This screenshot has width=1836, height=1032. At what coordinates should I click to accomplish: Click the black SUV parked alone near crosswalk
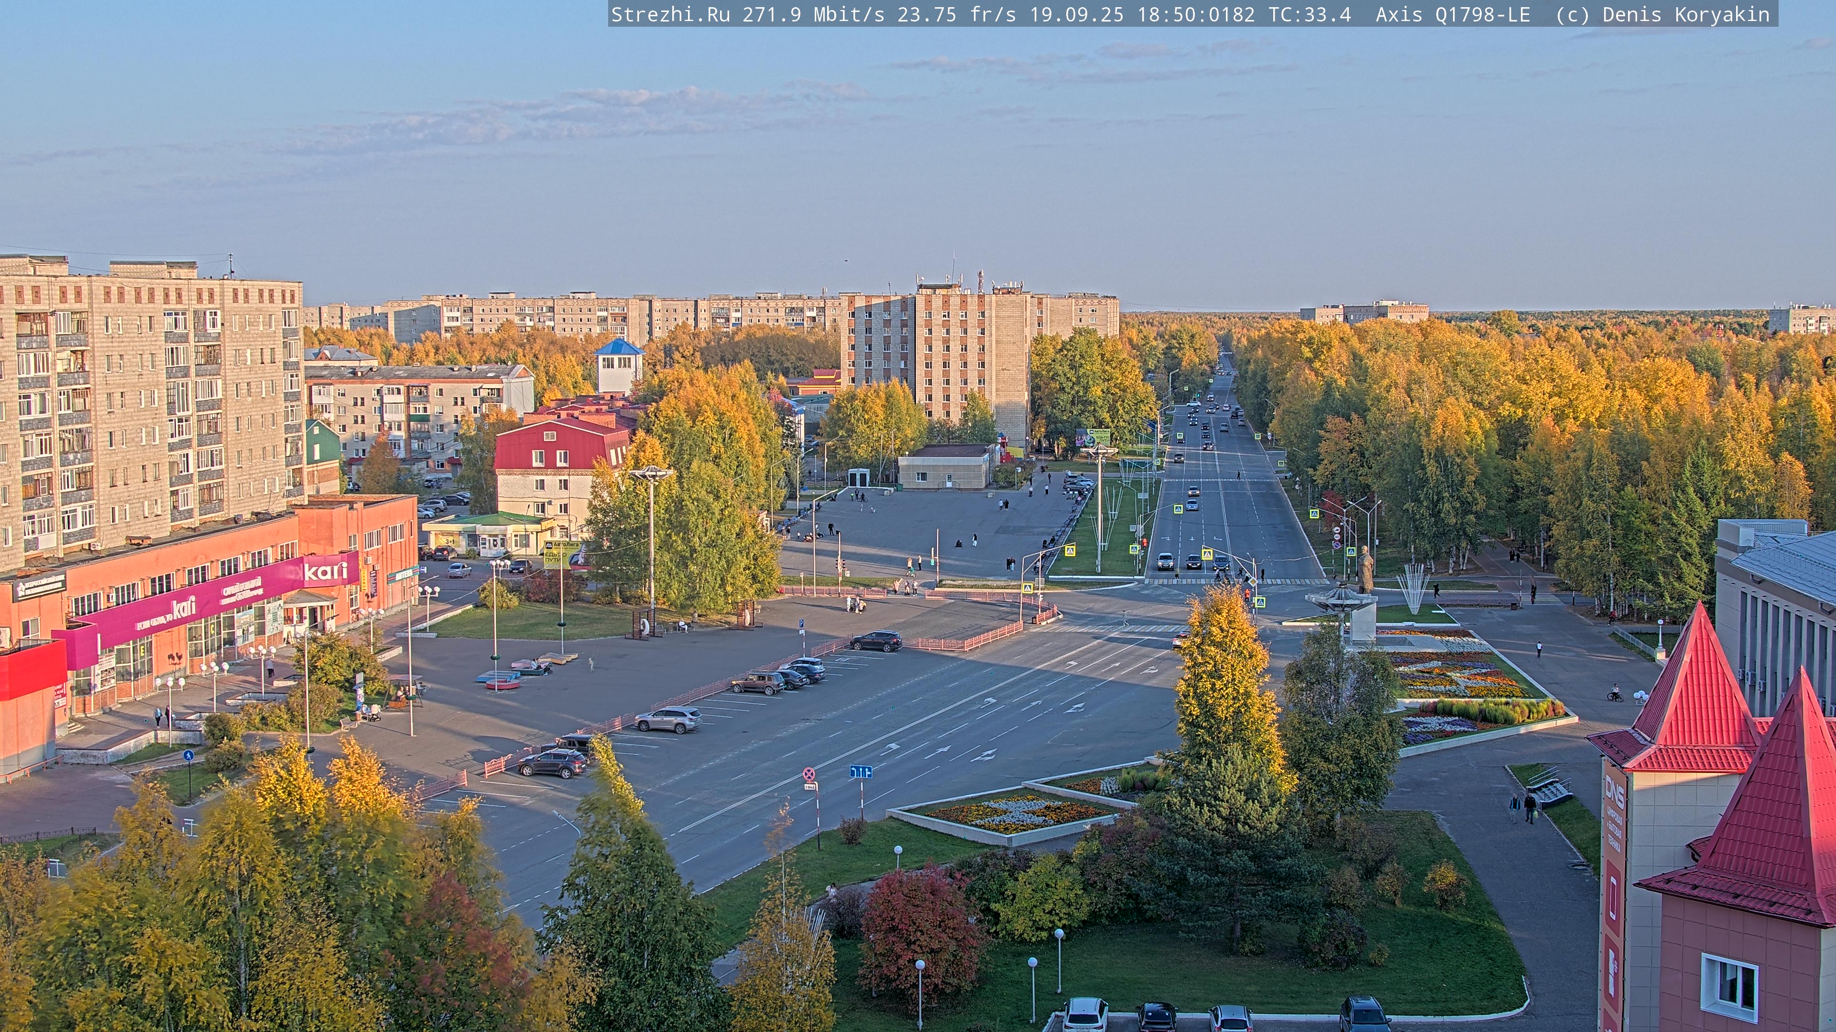click(876, 640)
